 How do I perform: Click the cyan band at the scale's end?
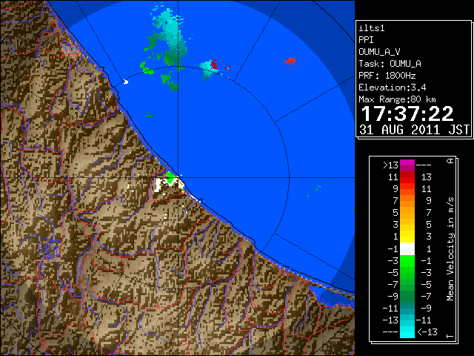point(407,332)
